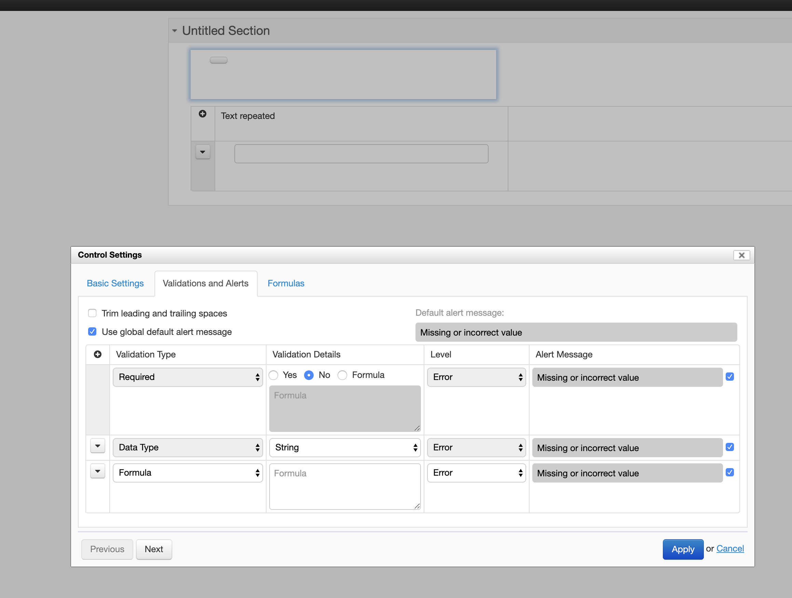Screen dimensions: 792x598
Task: Close the Control Settings dialog
Action: [x=741, y=255]
